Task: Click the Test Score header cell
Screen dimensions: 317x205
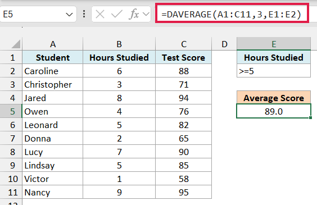Action: pyautogui.click(x=184, y=57)
